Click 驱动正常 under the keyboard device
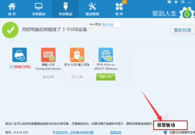195x135 pixels. [48, 77]
